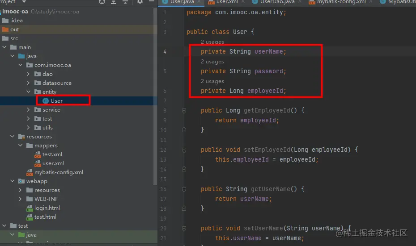The height and width of the screenshot is (246, 416).
Task: Click the entity package folder icon
Action: click(38, 92)
